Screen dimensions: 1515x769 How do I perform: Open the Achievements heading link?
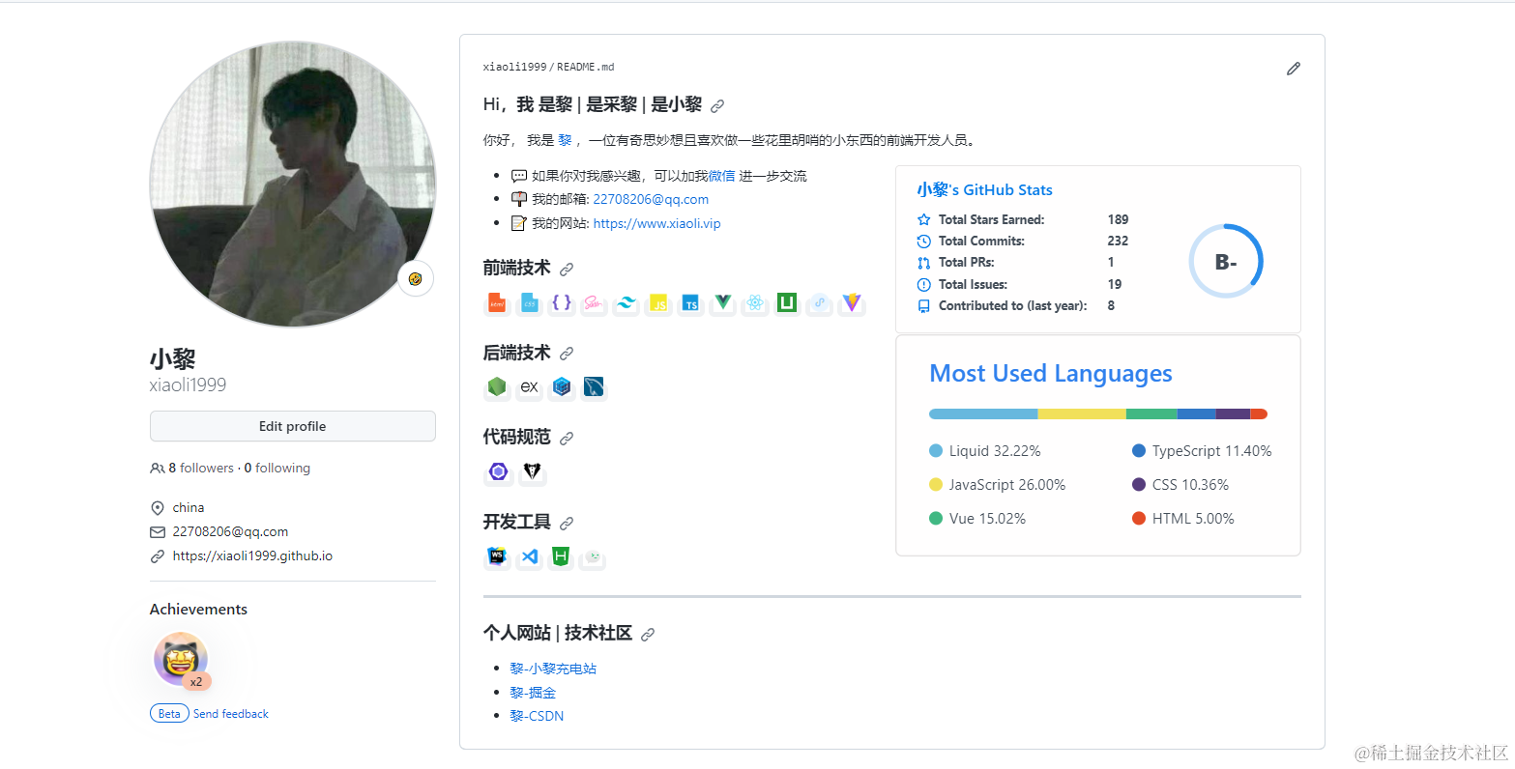[x=198, y=609]
